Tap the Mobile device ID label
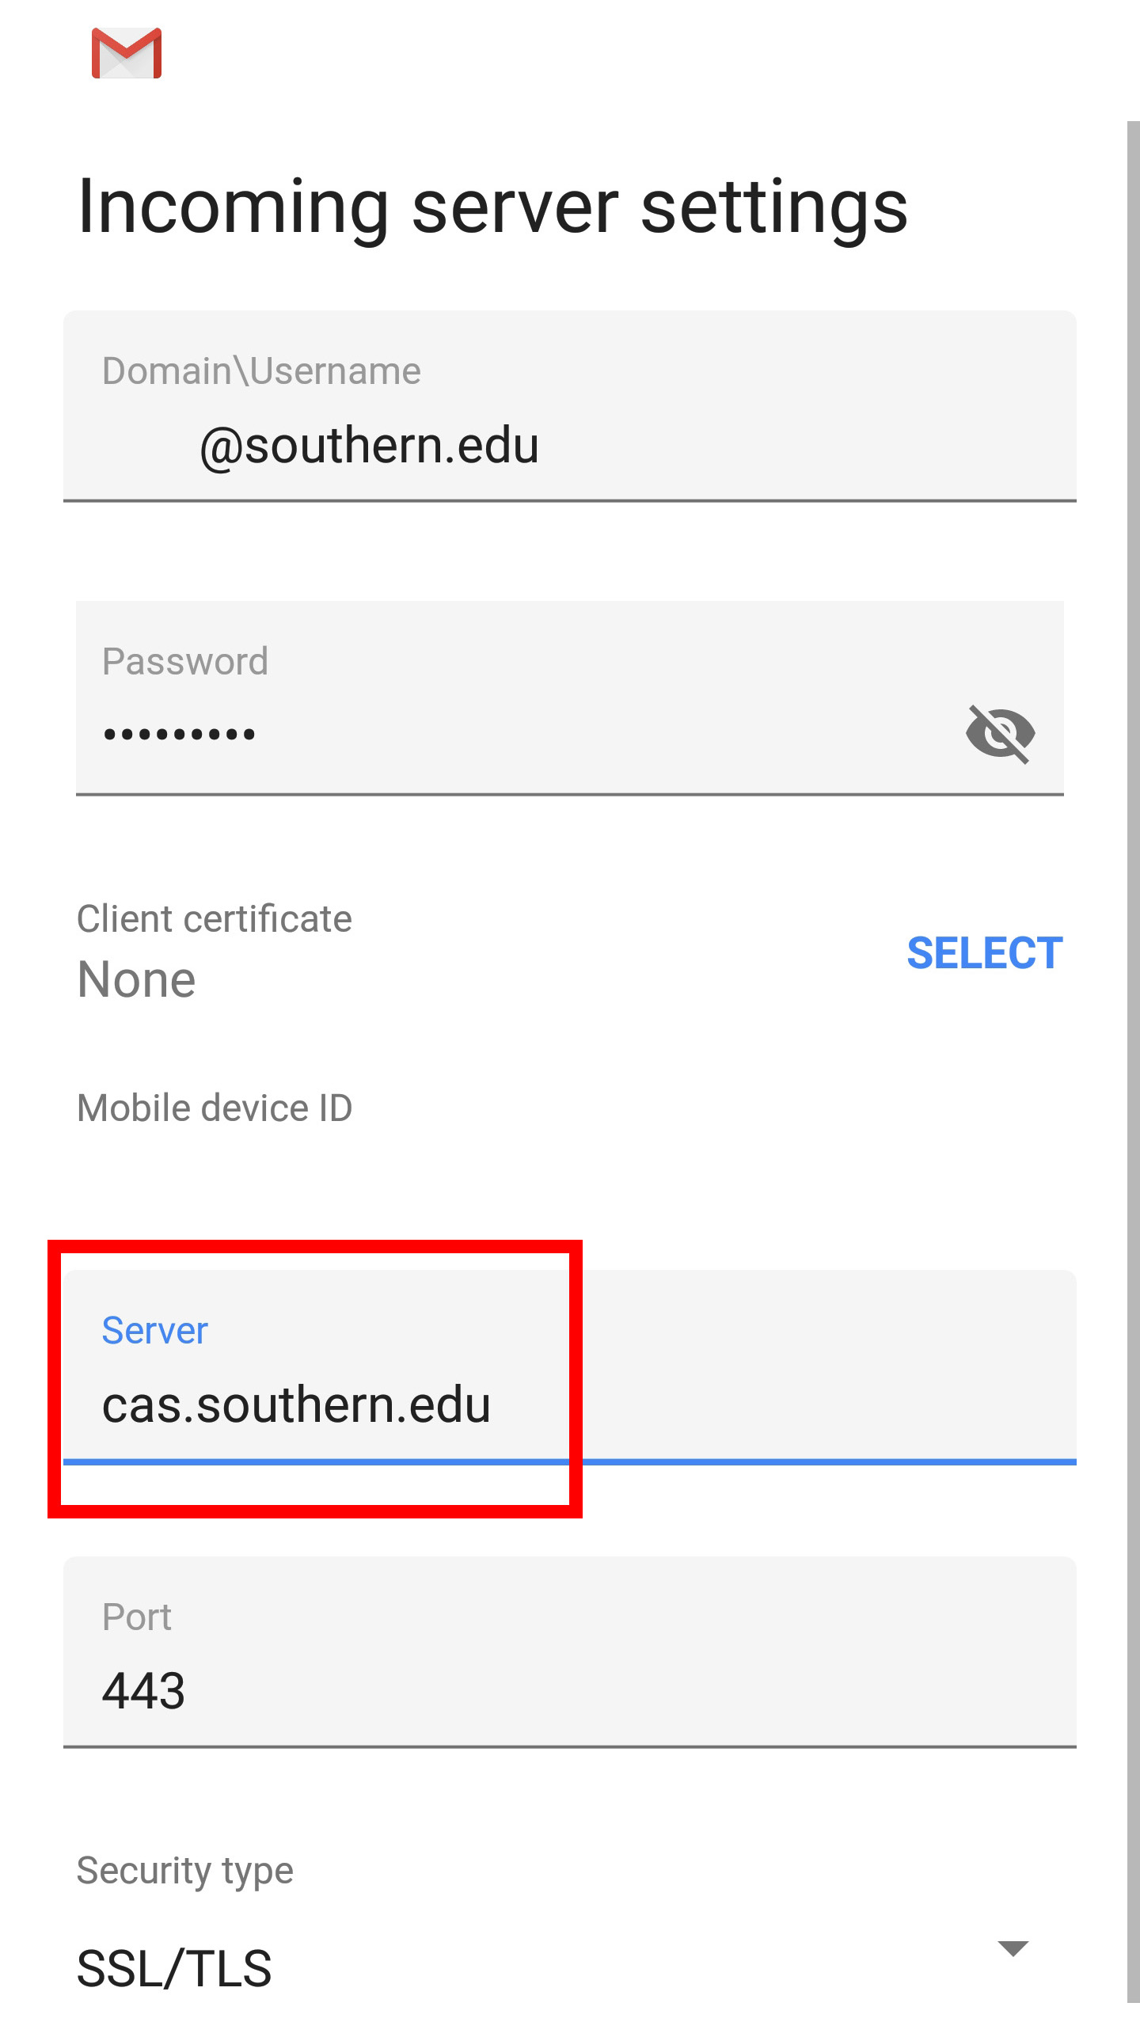 [x=214, y=1108]
